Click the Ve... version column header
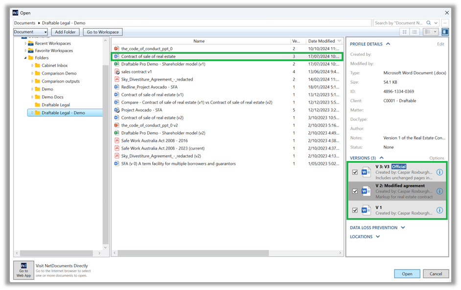The width and height of the screenshot is (461, 290). click(x=298, y=41)
